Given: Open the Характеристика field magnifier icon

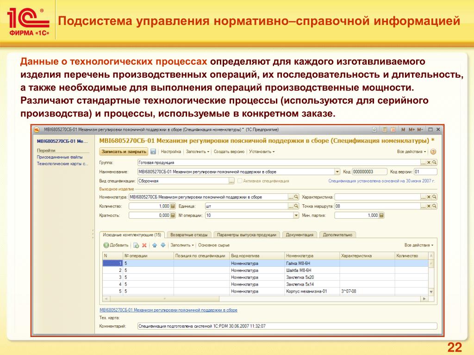Looking at the screenshot, I should coord(434,197).
